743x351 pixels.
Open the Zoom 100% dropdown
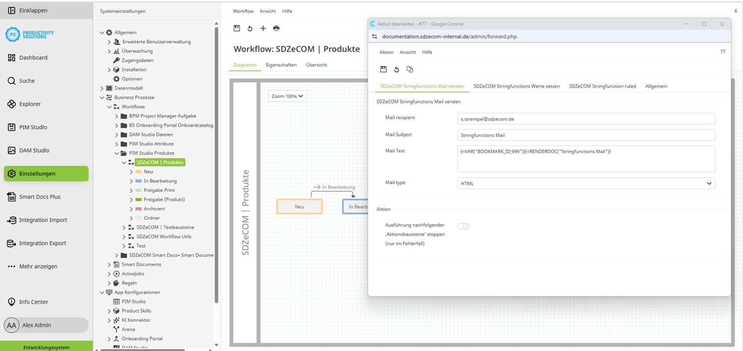[287, 96]
